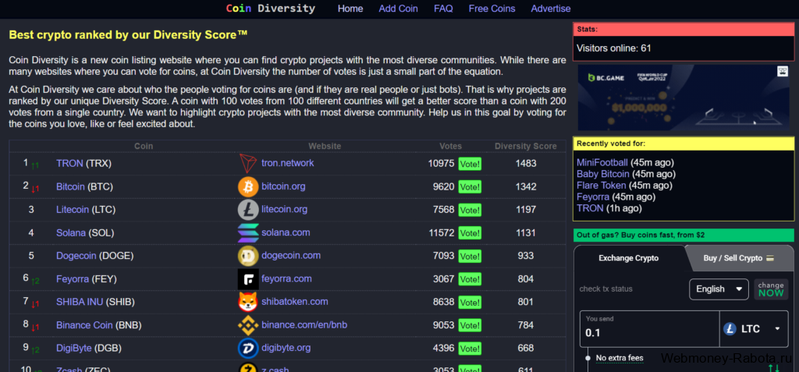This screenshot has height=372, width=799.
Task: Vote for Binance Coin
Action: click(x=470, y=325)
